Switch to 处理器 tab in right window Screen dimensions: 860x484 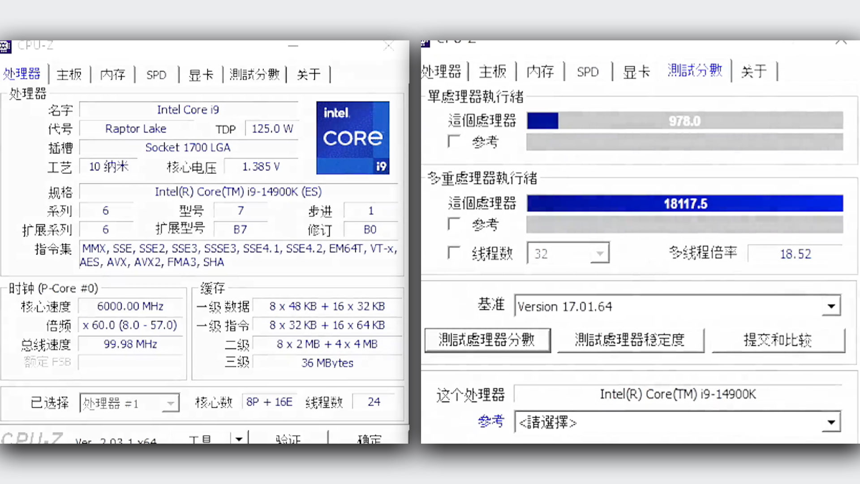(x=442, y=71)
